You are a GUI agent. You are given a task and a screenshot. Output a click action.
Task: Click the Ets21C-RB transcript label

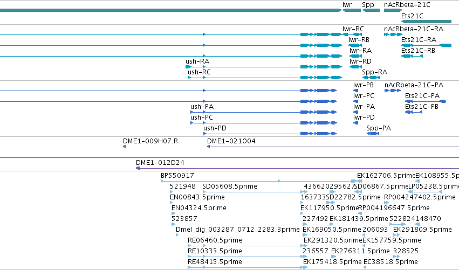pos(418,51)
